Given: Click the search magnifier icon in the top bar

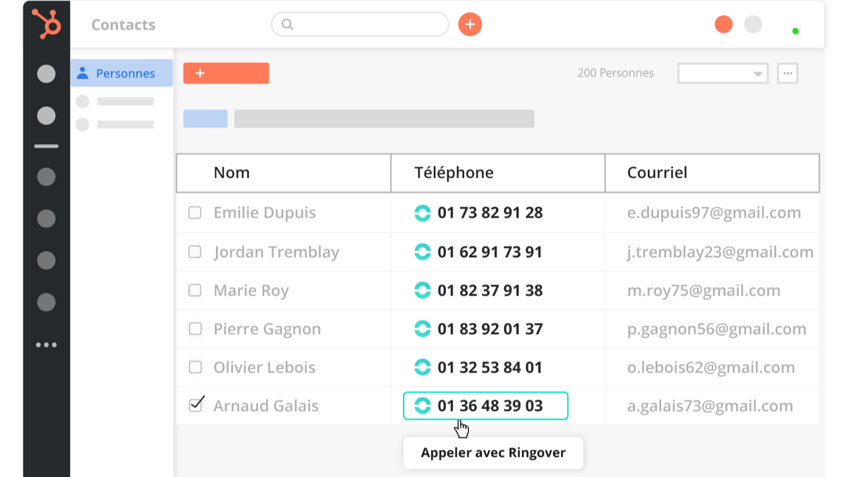Looking at the screenshot, I should click(x=287, y=24).
